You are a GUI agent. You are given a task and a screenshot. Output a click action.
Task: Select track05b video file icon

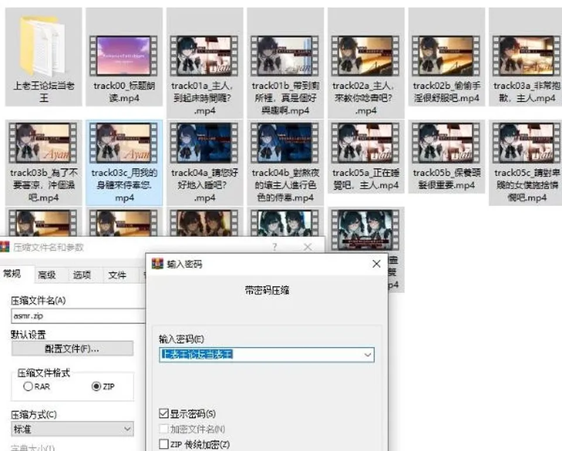[x=446, y=143]
